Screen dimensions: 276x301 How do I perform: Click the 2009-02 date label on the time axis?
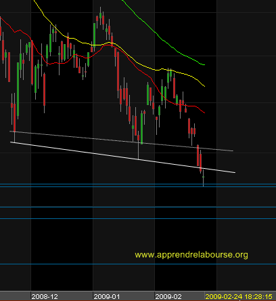(168, 296)
